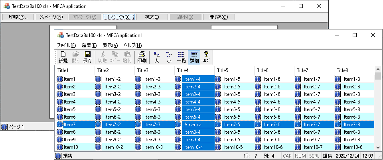Click the info icon beside Item4-6
This screenshot has width=383, height=160.
pyautogui.click(x=258, y=102)
